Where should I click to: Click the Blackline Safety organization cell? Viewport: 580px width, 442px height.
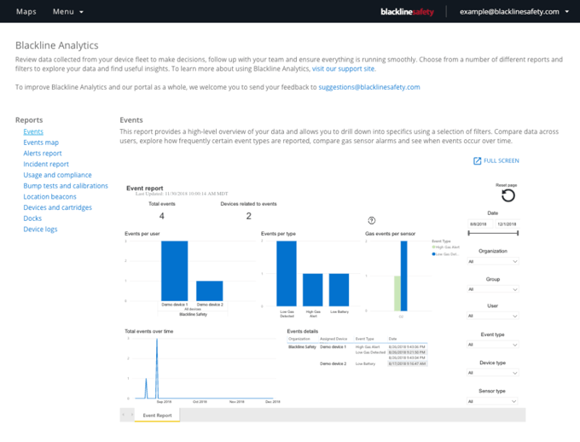point(302,347)
